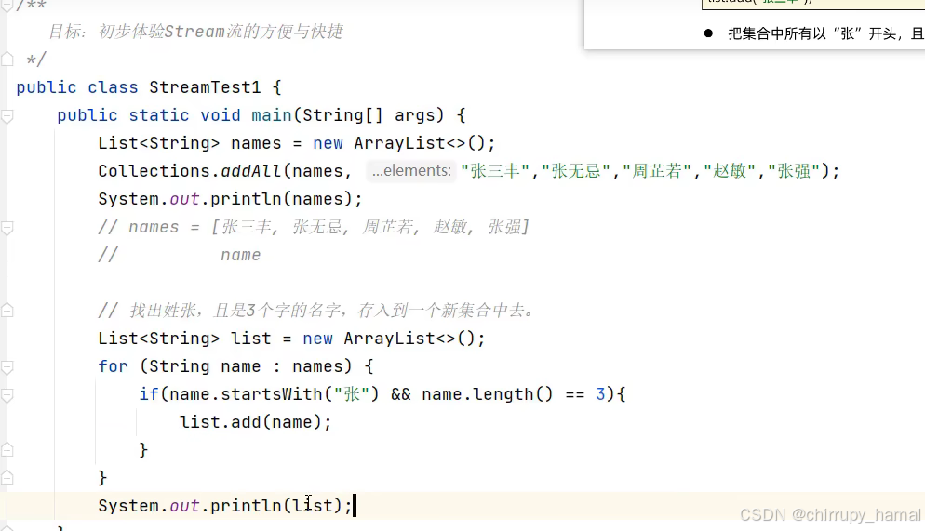Click the 'names' variable in 'List<String> names' declaration
The height and width of the screenshot is (531, 925).
coord(256,143)
